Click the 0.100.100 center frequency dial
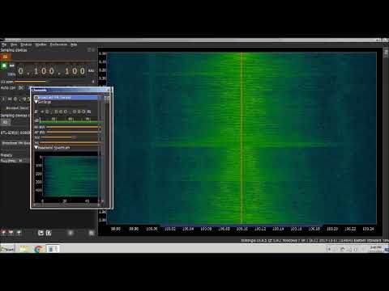This screenshot has height=291, width=389. tap(52, 71)
